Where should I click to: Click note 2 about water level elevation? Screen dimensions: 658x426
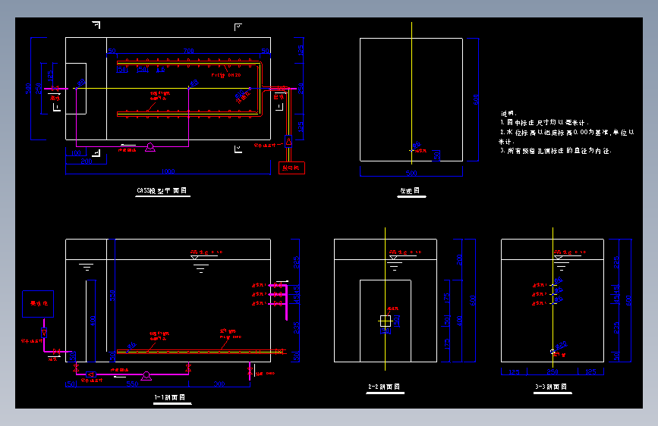click(x=566, y=136)
